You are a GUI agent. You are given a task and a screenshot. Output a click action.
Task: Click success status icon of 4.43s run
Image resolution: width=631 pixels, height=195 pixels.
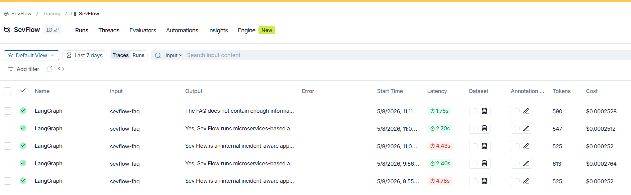coord(23,146)
